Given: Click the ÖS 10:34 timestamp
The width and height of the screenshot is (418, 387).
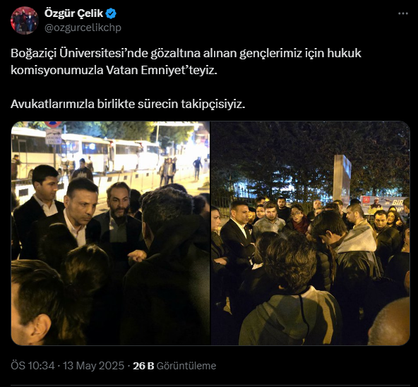Looking at the screenshot, I should click(x=32, y=366).
